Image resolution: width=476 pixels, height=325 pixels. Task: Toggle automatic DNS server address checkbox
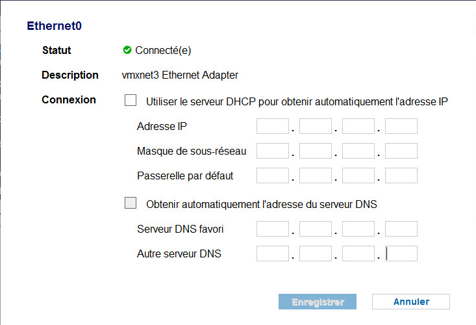pos(131,203)
